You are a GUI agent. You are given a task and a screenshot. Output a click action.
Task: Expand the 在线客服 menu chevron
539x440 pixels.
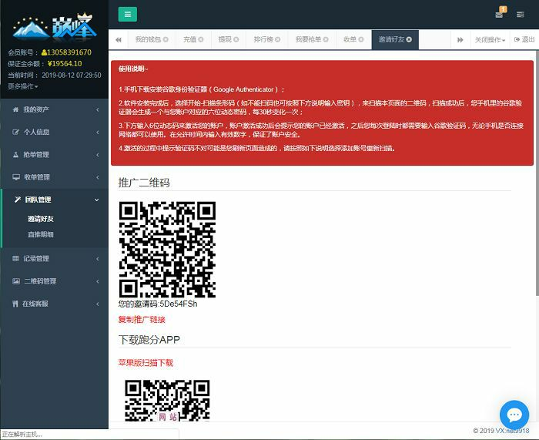tap(98, 304)
